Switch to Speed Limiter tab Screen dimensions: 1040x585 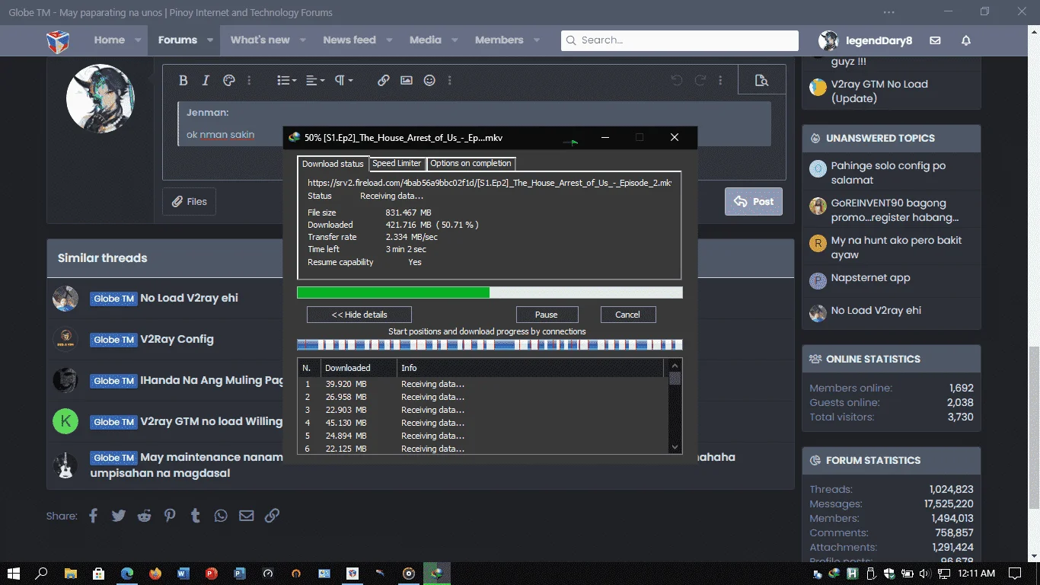point(397,163)
